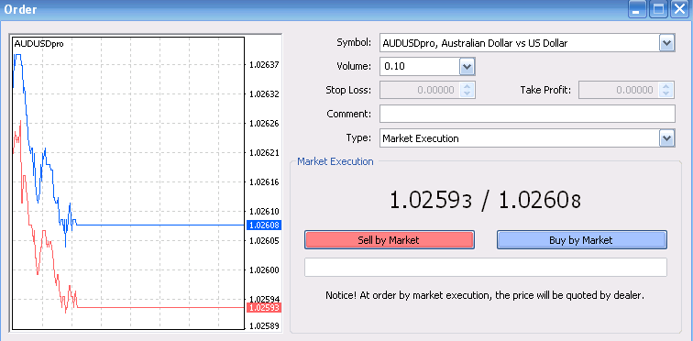Click the empty status box below buttons
Viewport: 693px width, 341px height.
click(486, 268)
